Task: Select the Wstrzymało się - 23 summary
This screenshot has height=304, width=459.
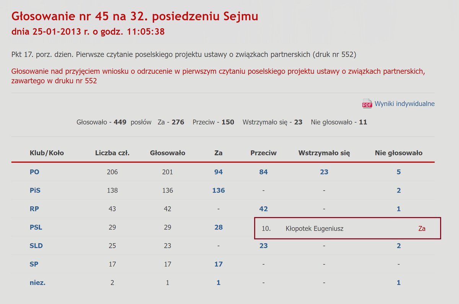Action: coord(272,122)
